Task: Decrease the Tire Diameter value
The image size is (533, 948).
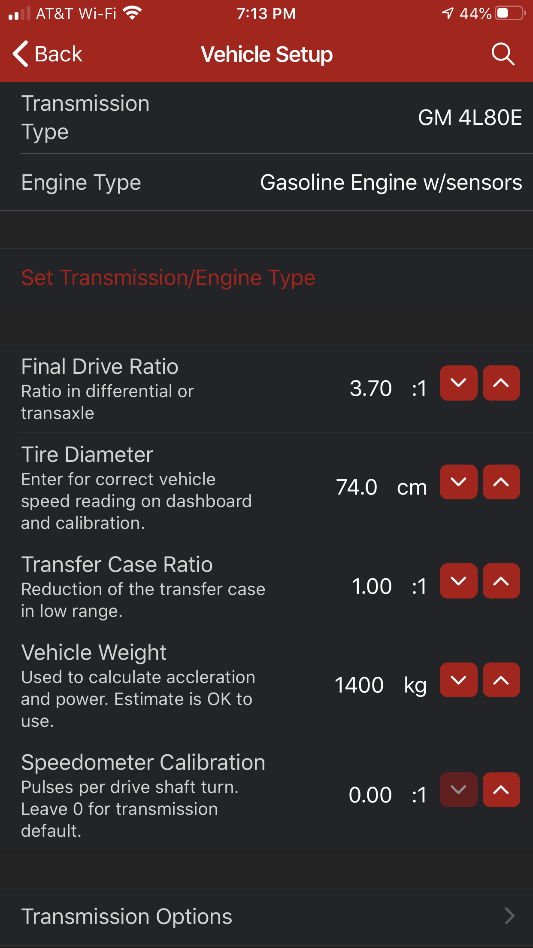Action: [x=458, y=482]
